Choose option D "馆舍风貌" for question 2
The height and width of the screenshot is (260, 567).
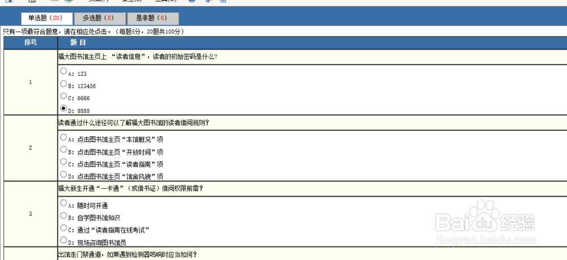coord(64,174)
